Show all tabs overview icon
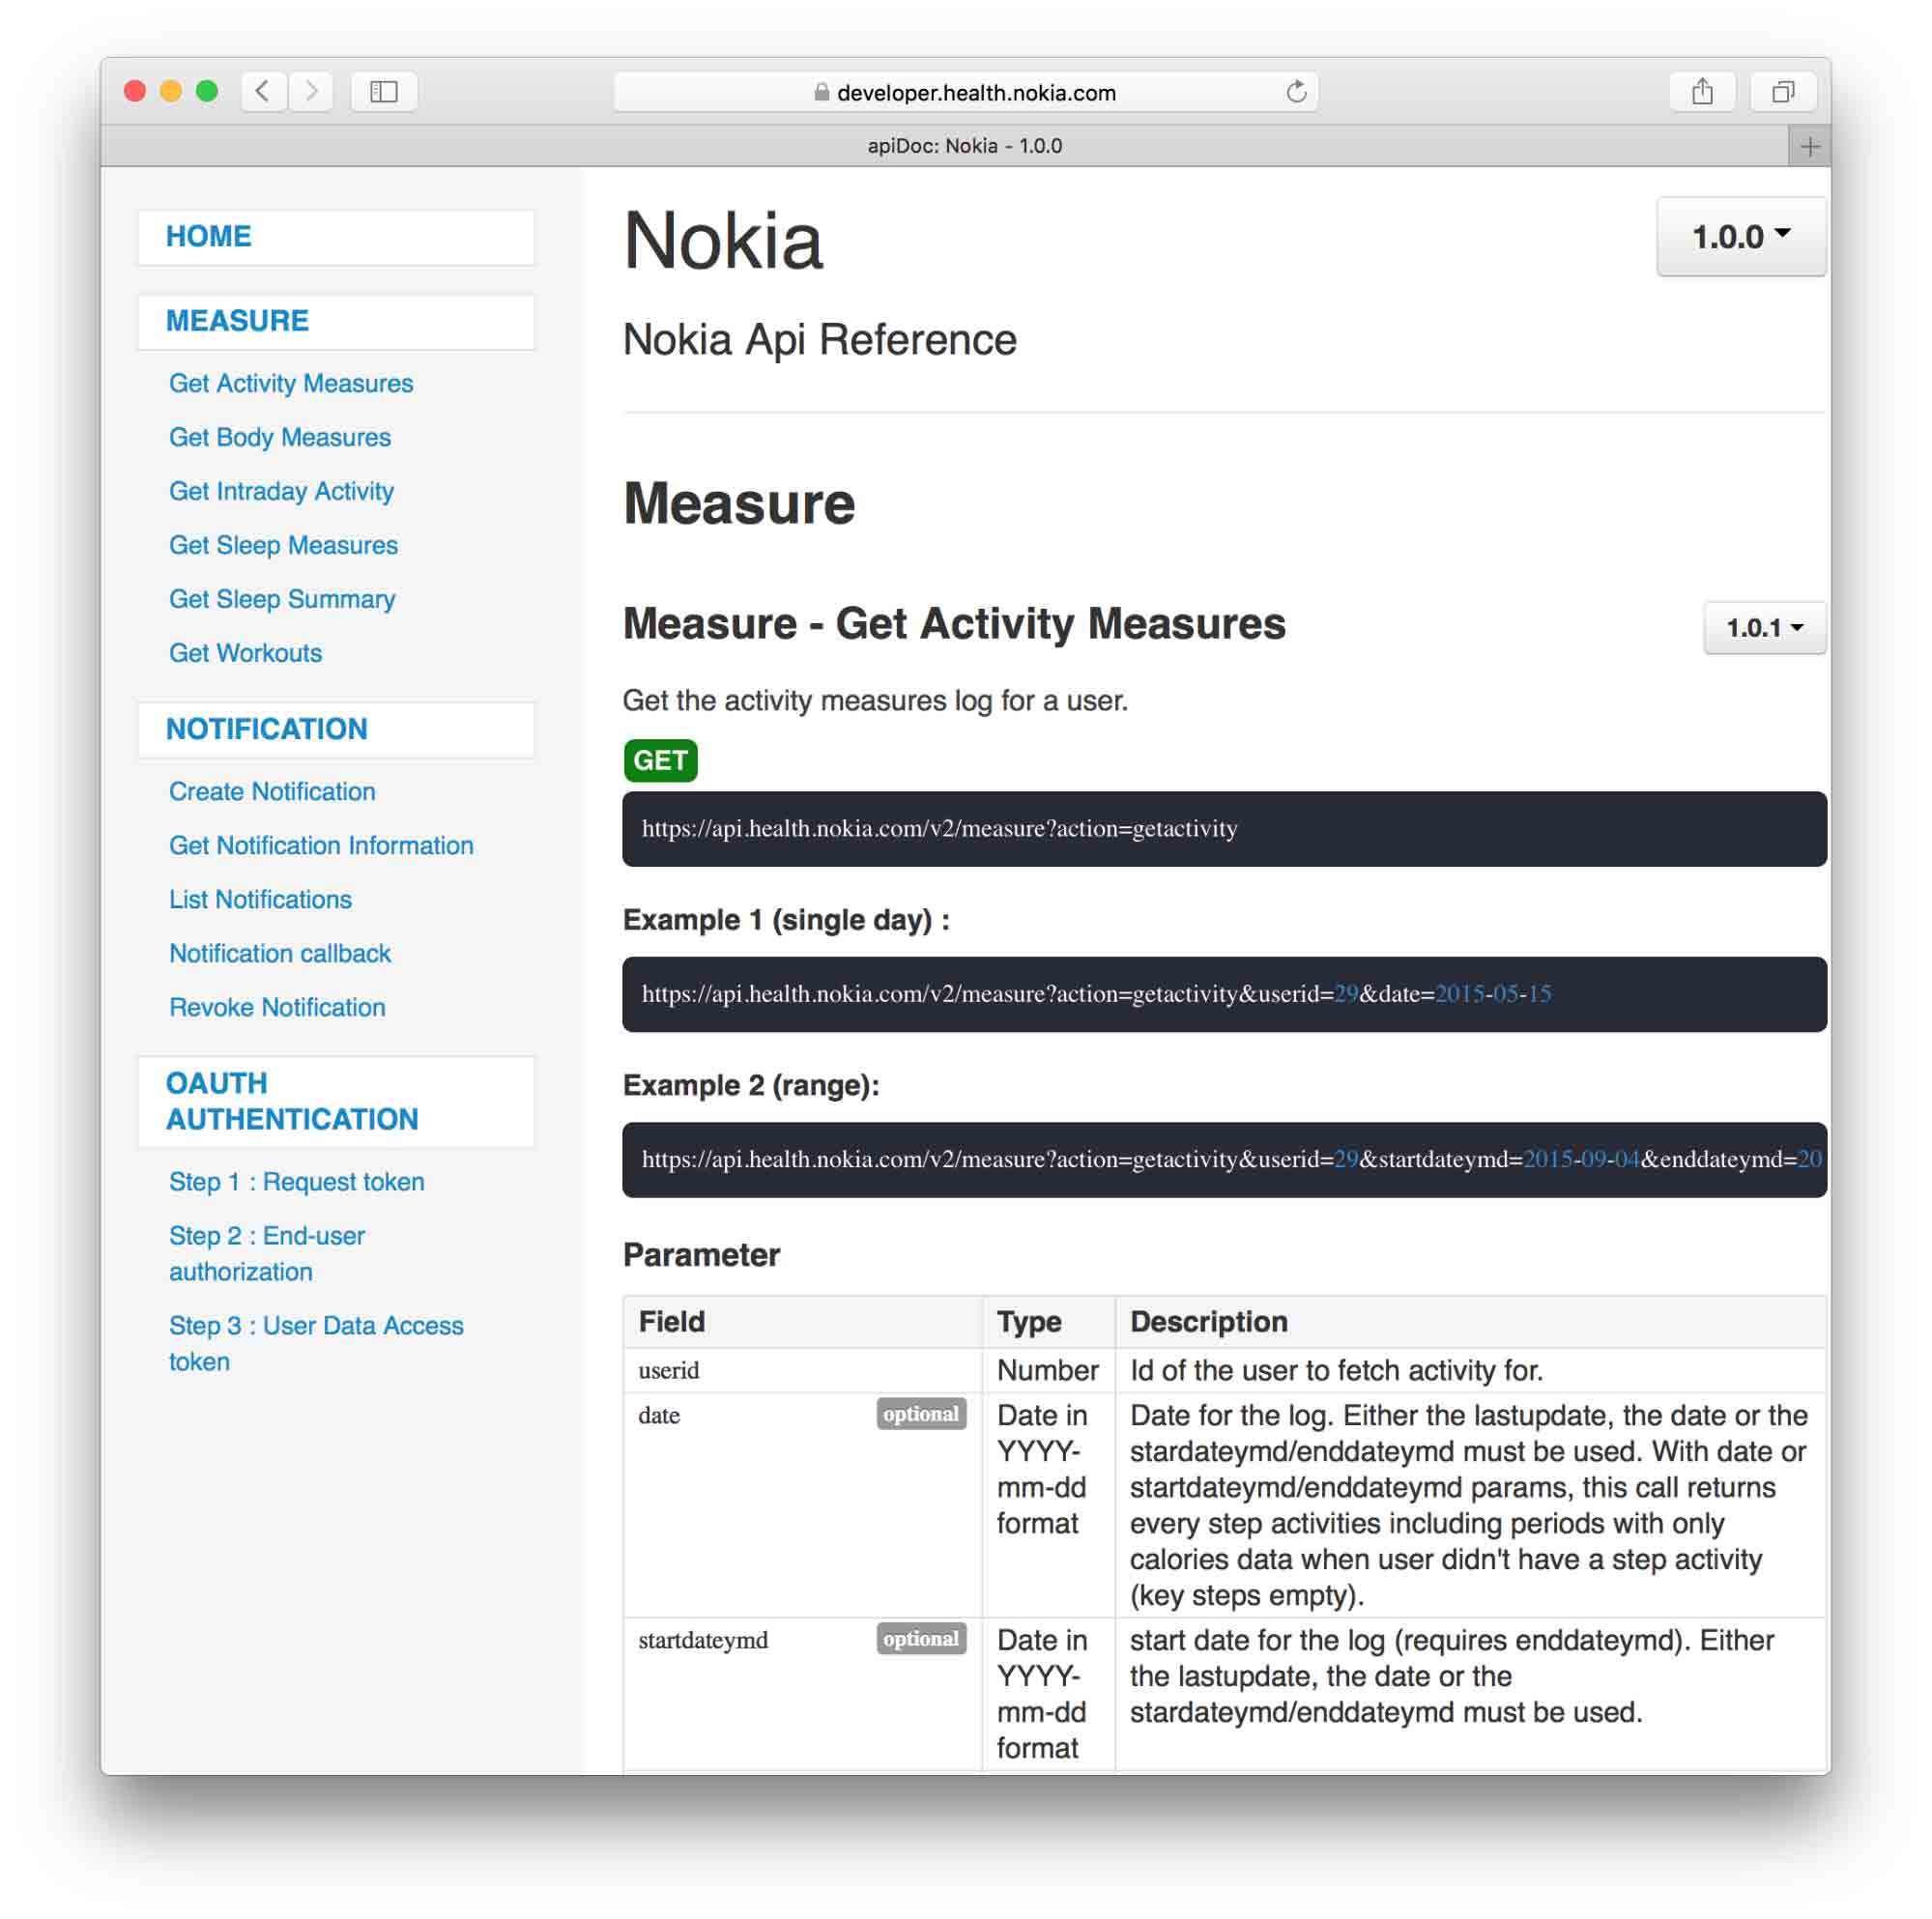 (x=1783, y=92)
